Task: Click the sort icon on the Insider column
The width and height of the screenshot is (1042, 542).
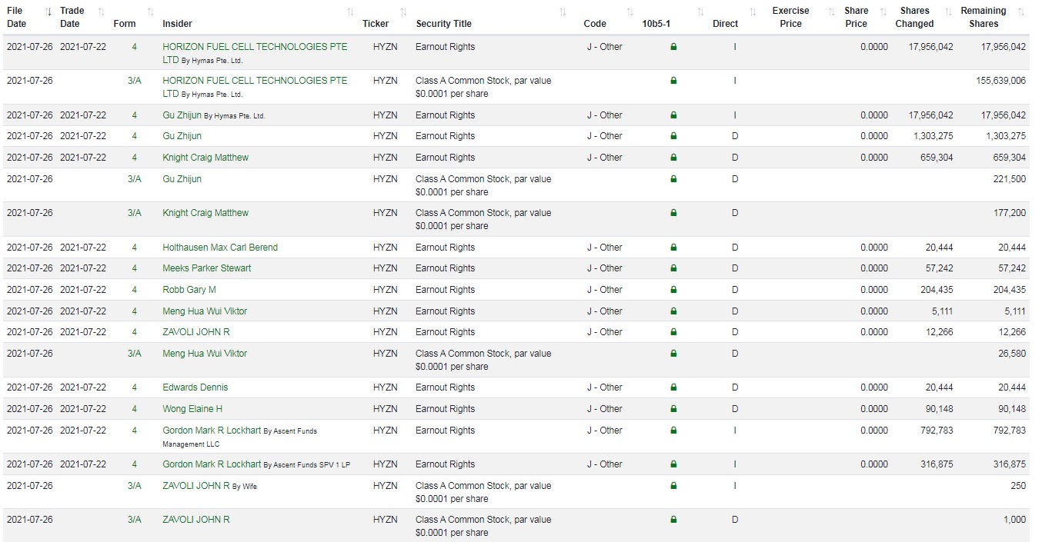Action: click(350, 12)
